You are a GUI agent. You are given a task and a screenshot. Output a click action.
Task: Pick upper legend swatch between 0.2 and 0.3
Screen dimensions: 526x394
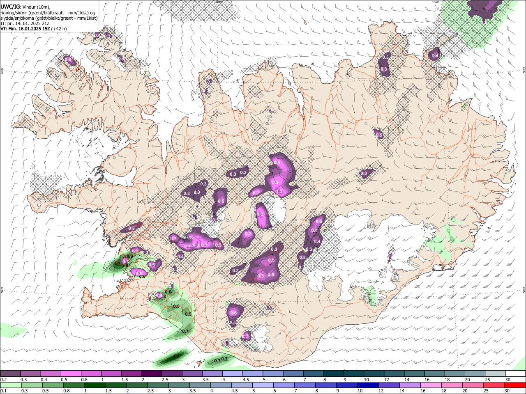pos(10,374)
